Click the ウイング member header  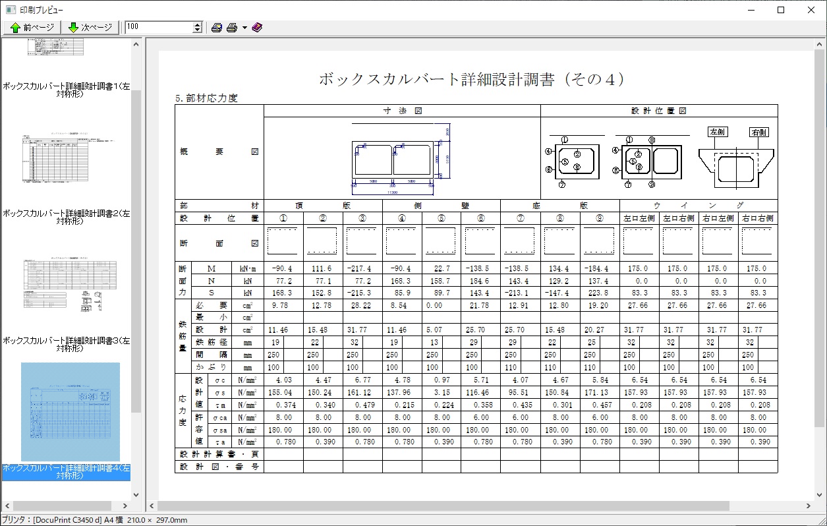click(x=699, y=205)
